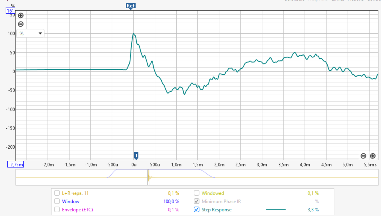Click the impulse spike in overview strip
Screen dimensions: 381x216
(149, 177)
